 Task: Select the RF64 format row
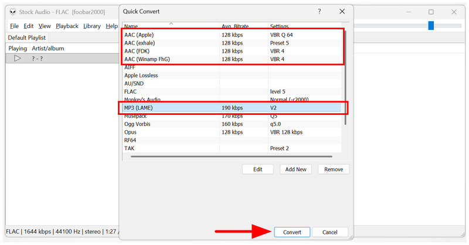[x=232, y=140]
